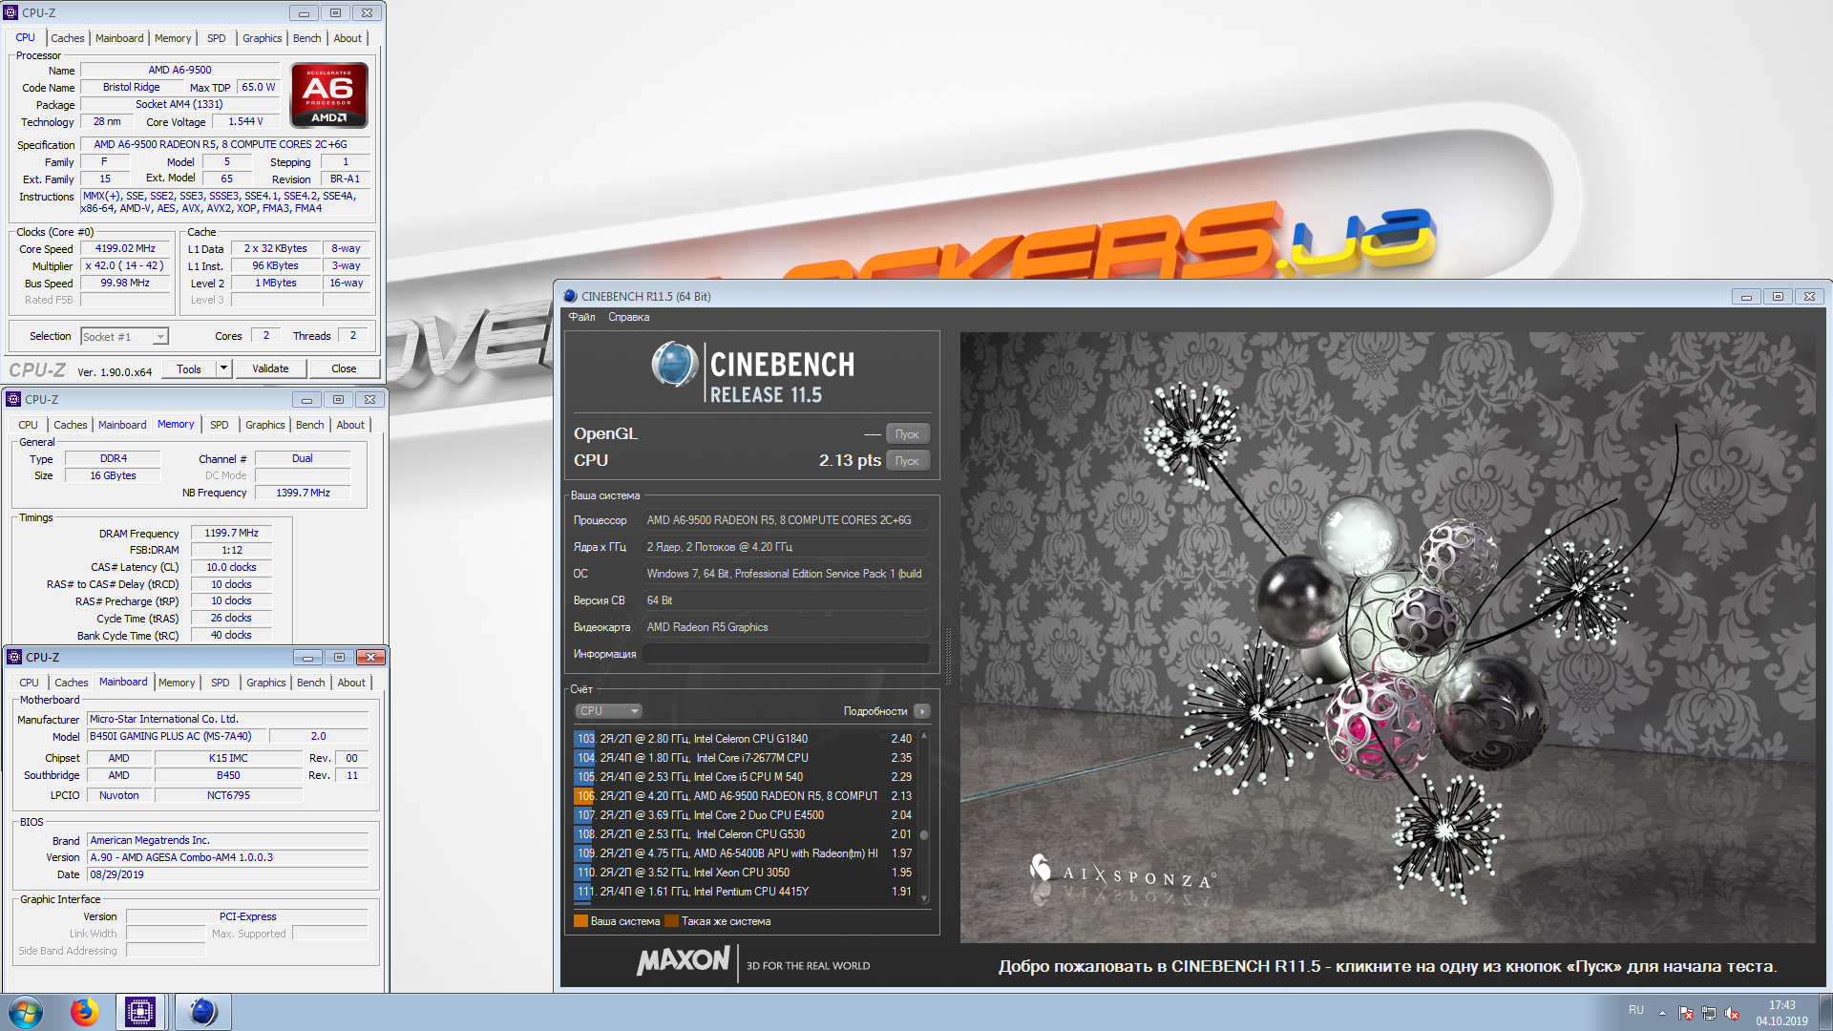Run the CPU test with Пуск
The height and width of the screenshot is (1031, 1833).
coord(907,461)
